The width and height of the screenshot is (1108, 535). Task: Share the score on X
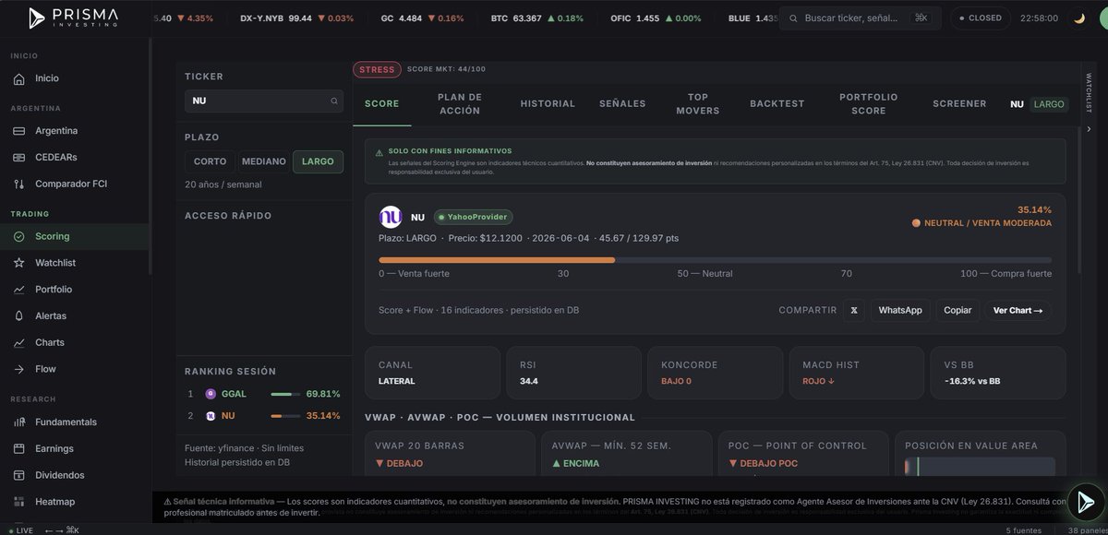(x=854, y=310)
